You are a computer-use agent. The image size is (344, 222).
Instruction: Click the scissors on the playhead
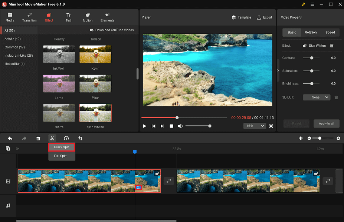(x=138, y=188)
